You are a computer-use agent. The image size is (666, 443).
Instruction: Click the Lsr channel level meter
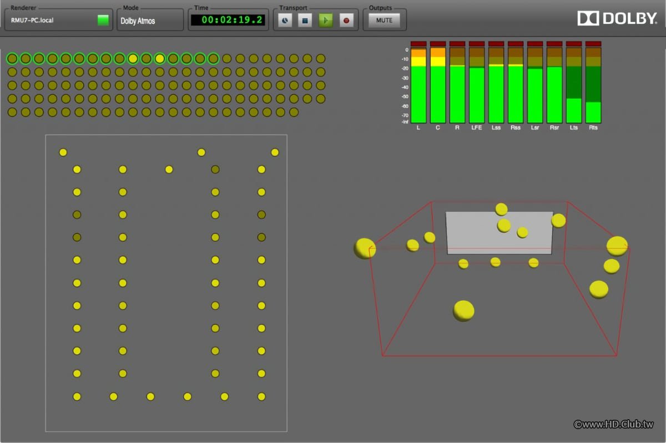point(535,85)
